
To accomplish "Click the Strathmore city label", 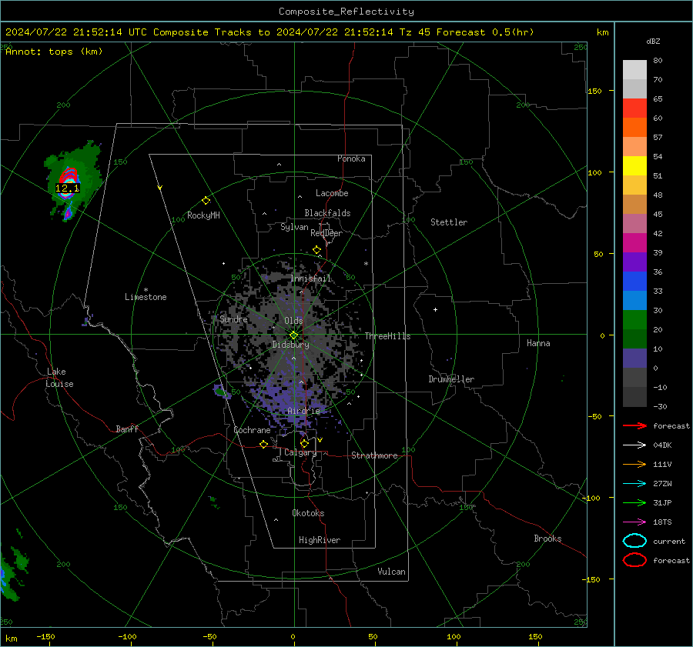I will coord(374,455).
